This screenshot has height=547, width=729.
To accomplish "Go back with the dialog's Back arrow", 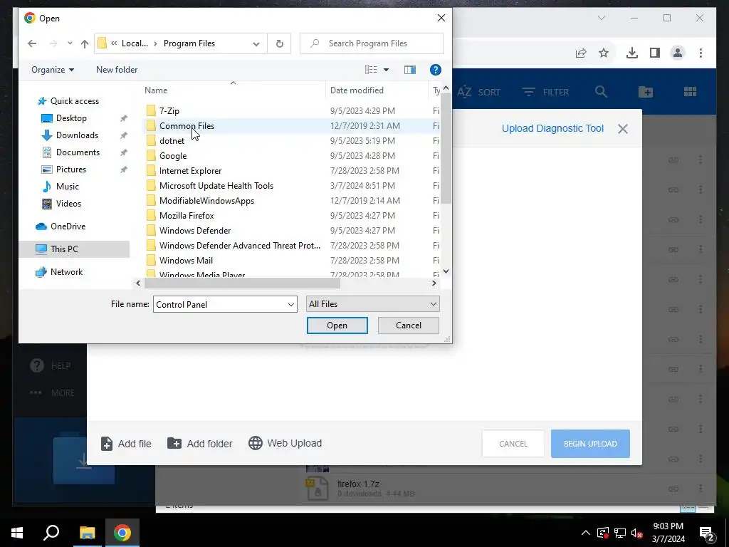I will [x=32, y=43].
